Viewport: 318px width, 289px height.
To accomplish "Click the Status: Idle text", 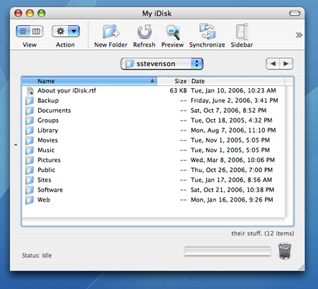I will click(37, 255).
